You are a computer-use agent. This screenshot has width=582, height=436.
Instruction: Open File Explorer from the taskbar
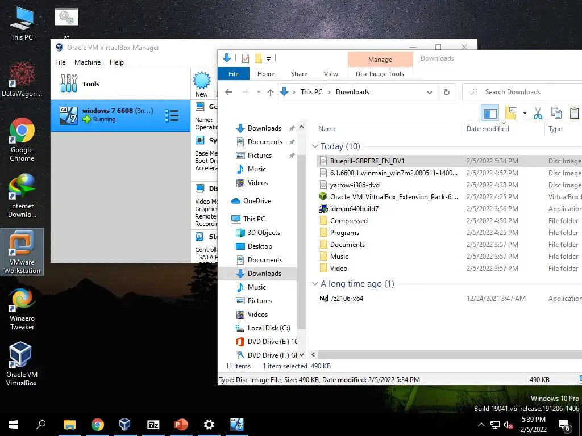pos(69,424)
